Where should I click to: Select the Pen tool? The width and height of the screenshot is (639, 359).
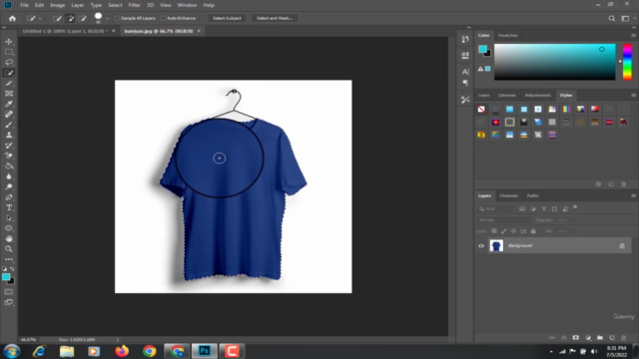[x=9, y=197]
